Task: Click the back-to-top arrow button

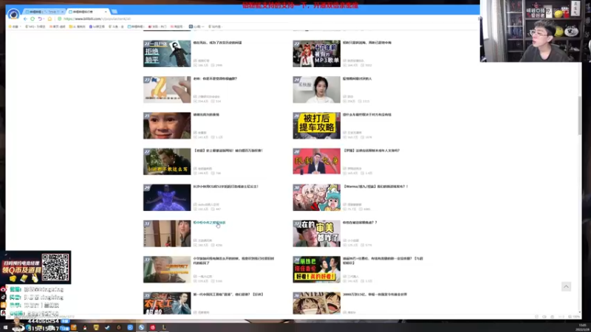Action: click(566, 287)
